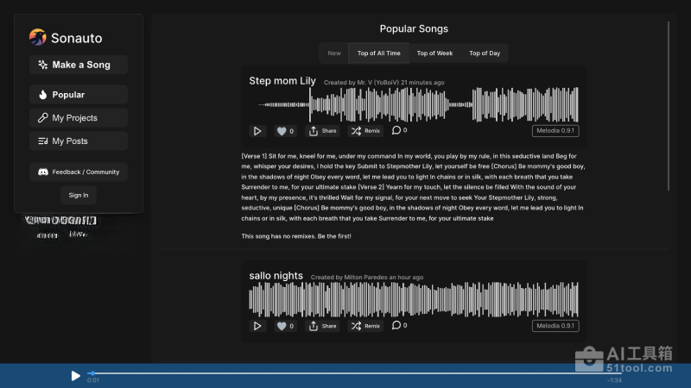The width and height of the screenshot is (691, 388).
Task: Like the sallo nights song
Action: coord(285,326)
